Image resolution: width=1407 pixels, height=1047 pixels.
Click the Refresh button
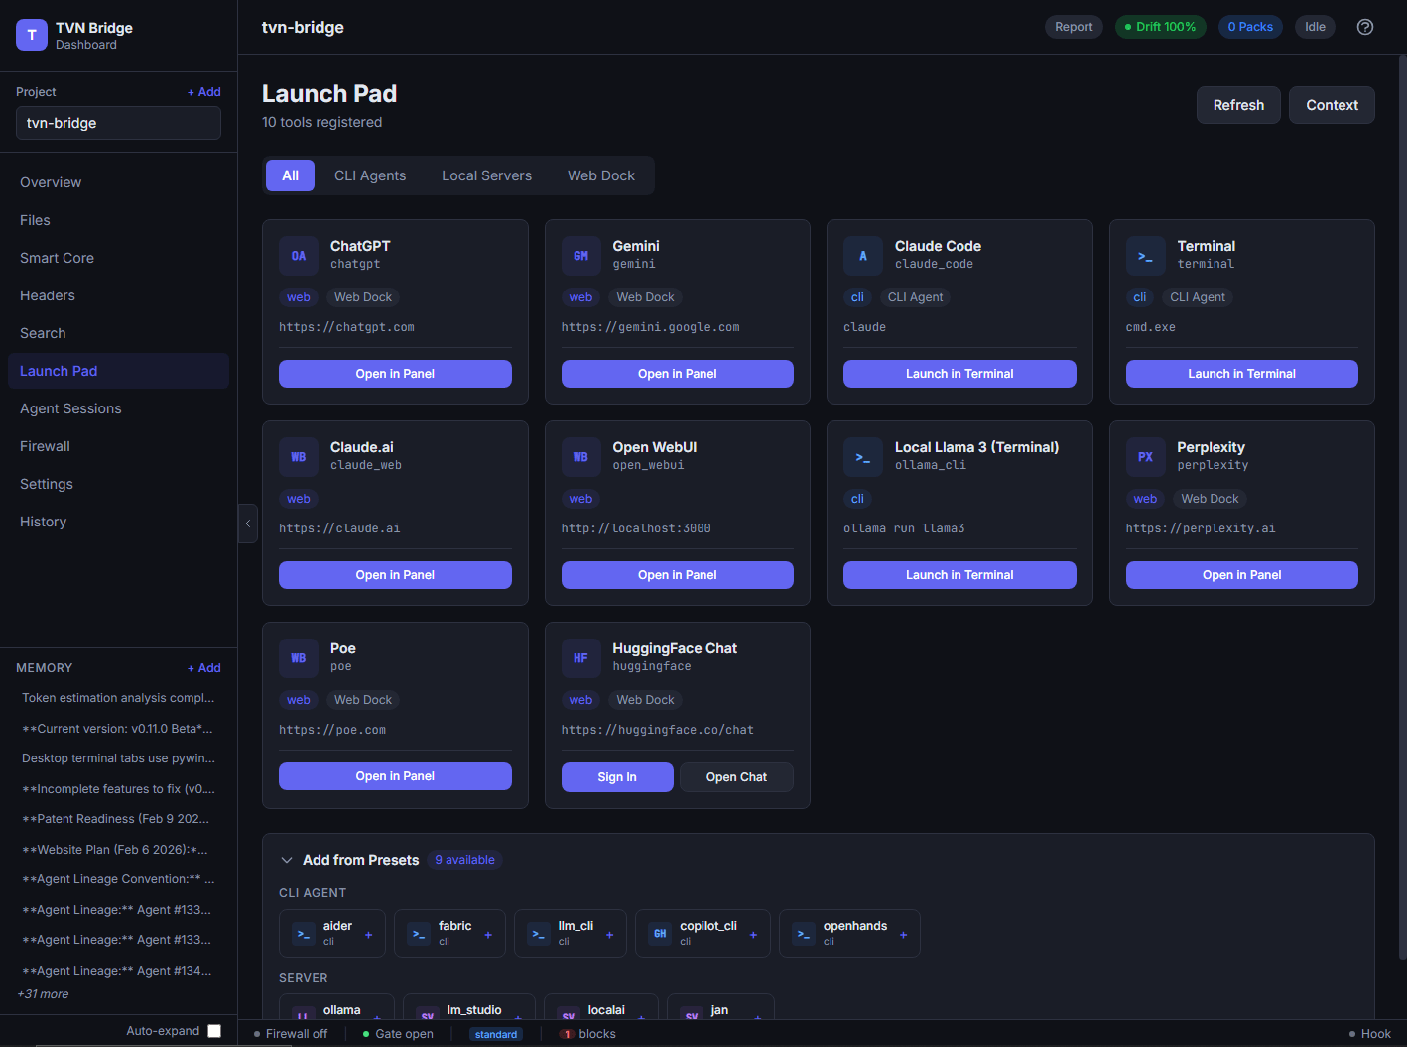coord(1237,104)
